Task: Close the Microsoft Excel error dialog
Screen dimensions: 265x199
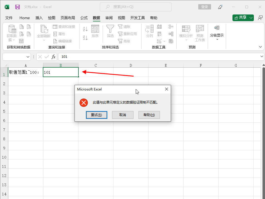Action: pos(167,89)
